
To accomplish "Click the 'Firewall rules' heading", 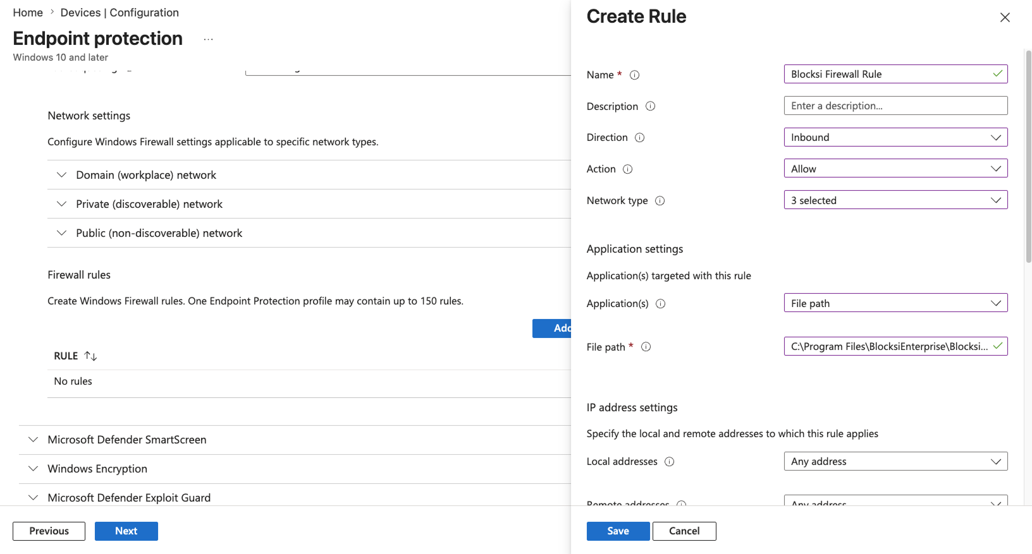I will click(x=79, y=275).
